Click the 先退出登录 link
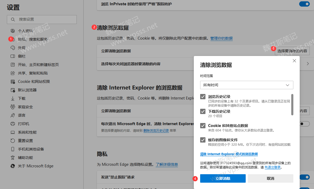The width and height of the screenshot is (314, 189). [272, 167]
